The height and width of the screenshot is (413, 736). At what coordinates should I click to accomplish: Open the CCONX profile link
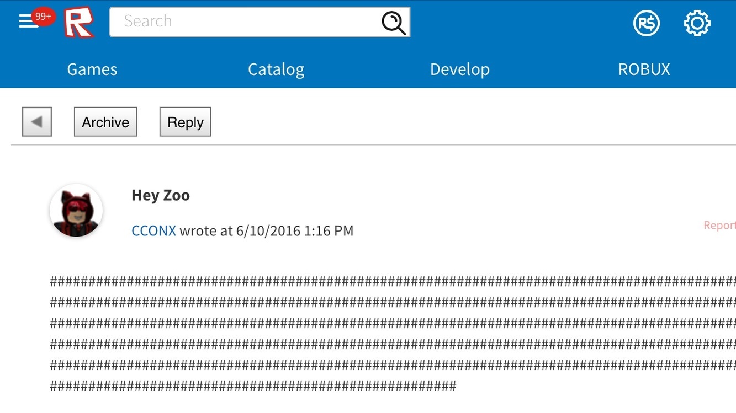click(x=153, y=230)
